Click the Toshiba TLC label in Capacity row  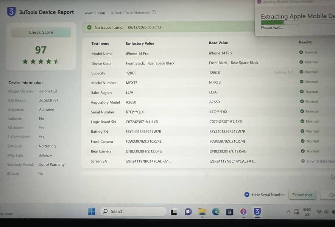click(x=284, y=72)
